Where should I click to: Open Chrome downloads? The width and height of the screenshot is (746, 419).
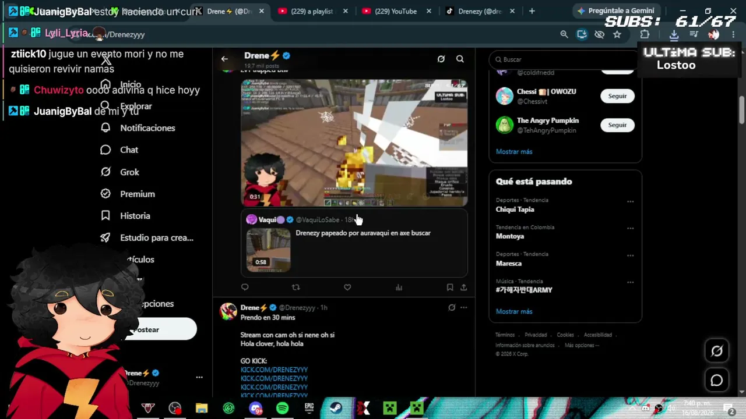pyautogui.click(x=674, y=34)
